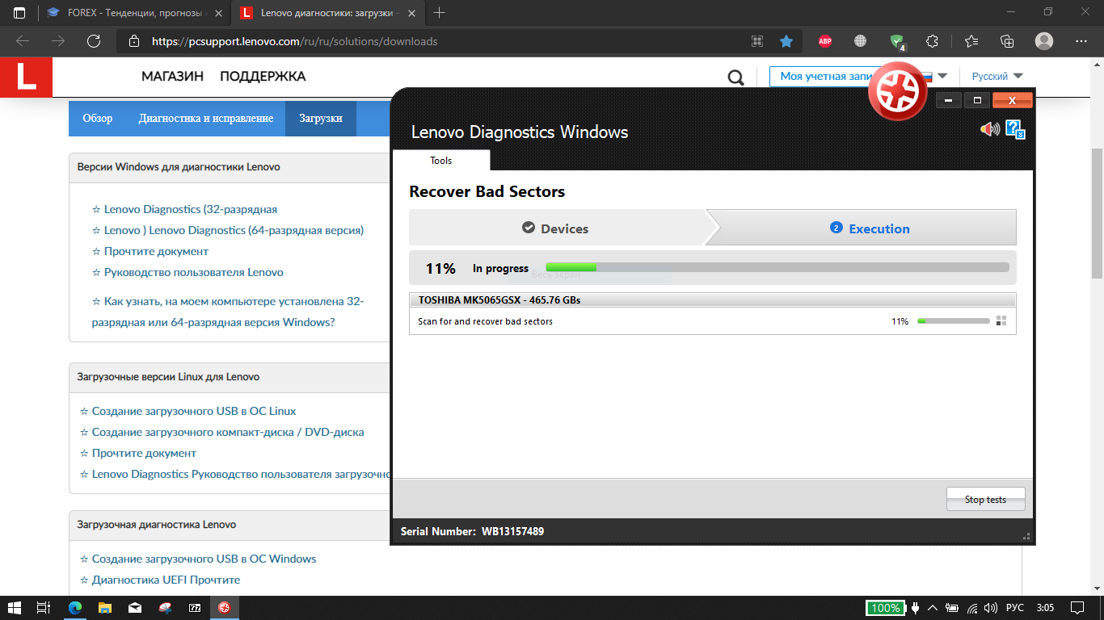Open МАГАЗИН in the site menu
The height and width of the screenshot is (620, 1104).
172,77
